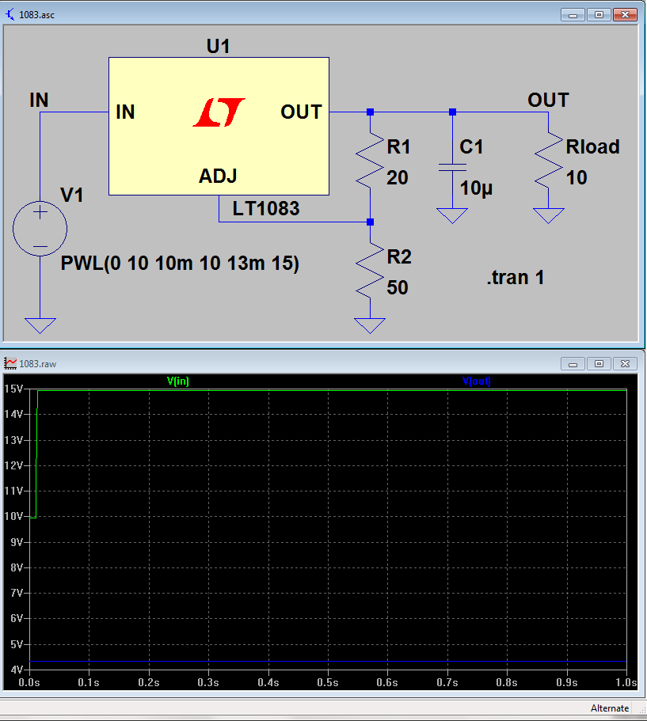Click the 1083.asc schematic window icon

click(x=10, y=15)
